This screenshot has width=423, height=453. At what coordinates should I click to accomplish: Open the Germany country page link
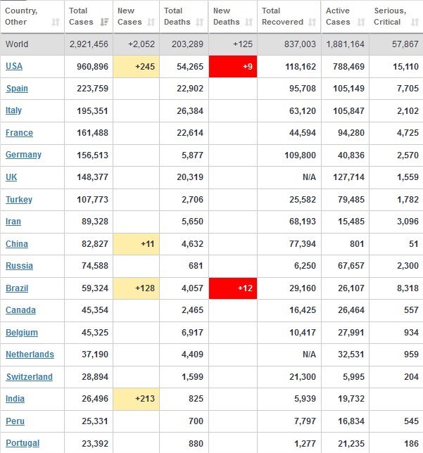(23, 155)
